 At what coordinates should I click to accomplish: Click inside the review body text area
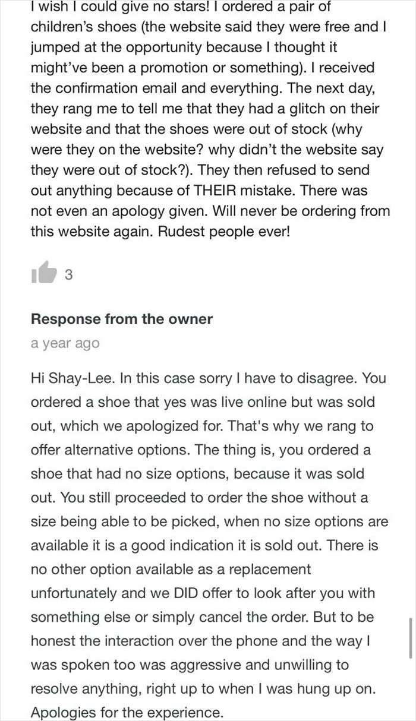208,119
